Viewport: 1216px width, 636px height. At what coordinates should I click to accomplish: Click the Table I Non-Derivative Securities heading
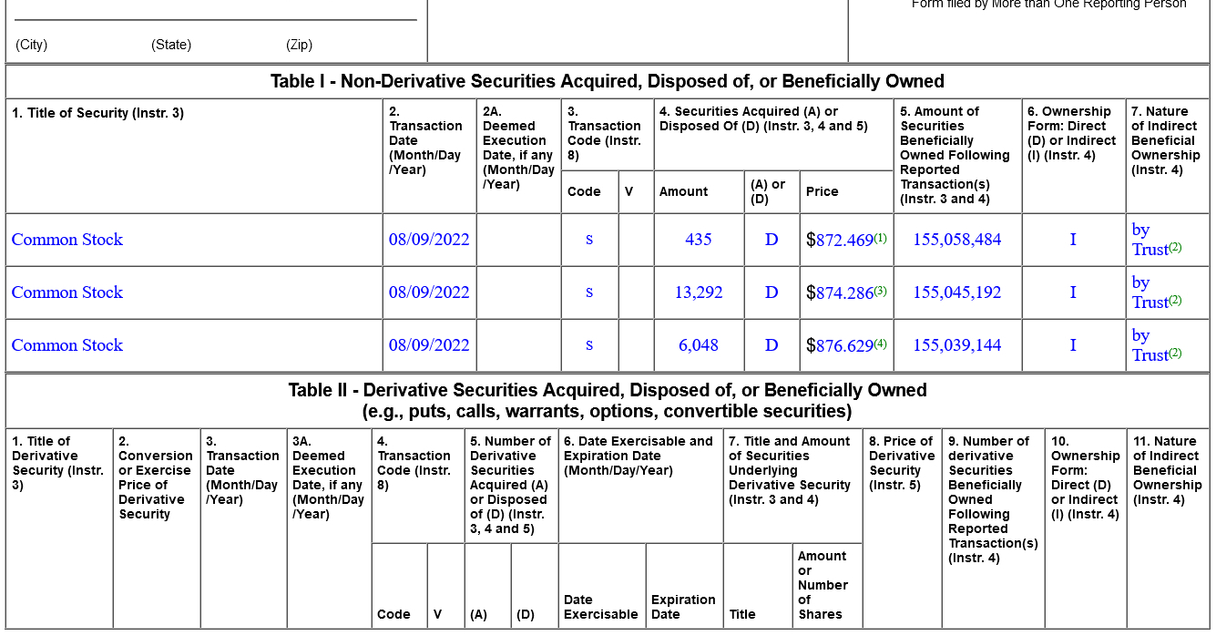tap(607, 81)
